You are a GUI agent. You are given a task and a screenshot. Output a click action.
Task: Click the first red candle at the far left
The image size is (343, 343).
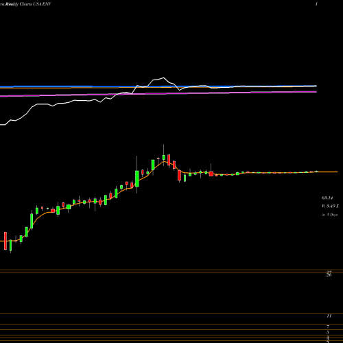pyautogui.click(x=5, y=241)
